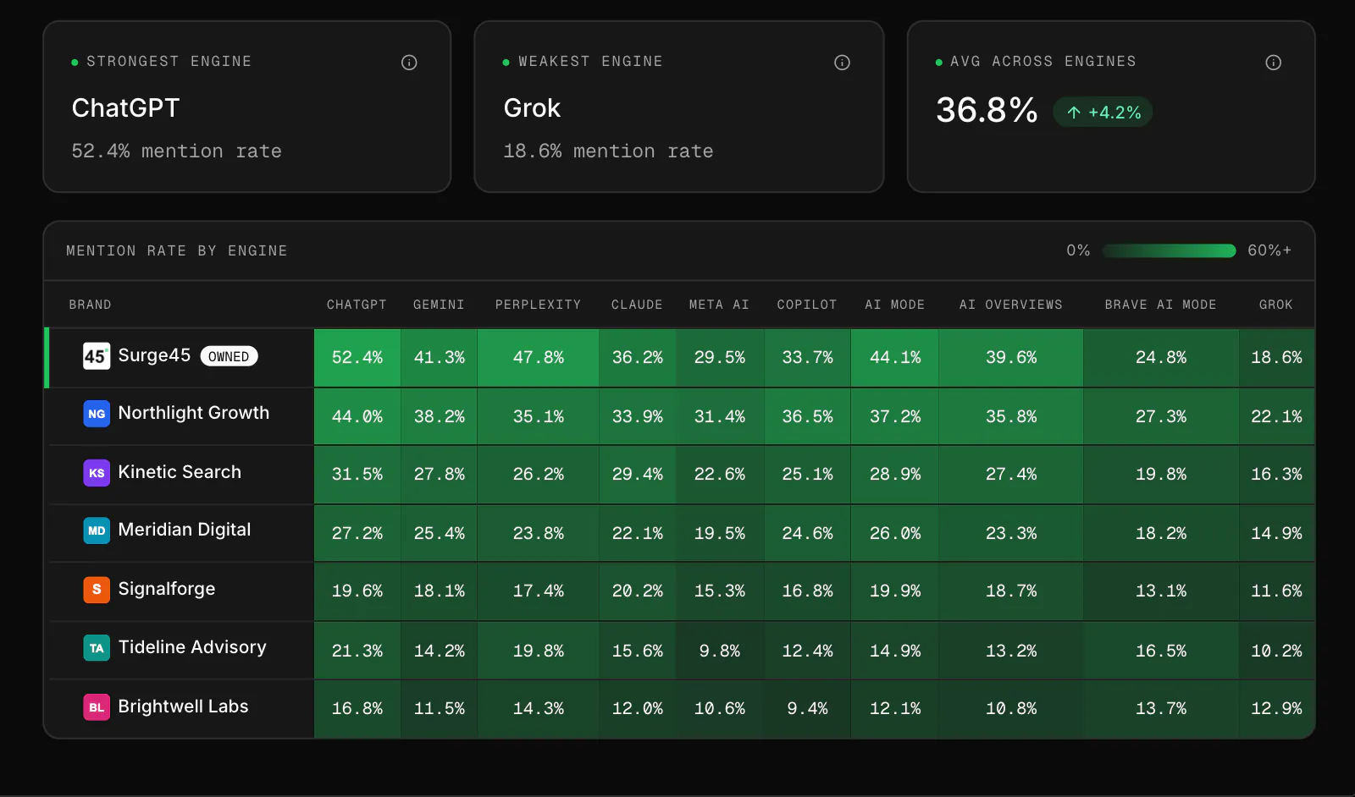Select the Brightwell Labs brand name
Screen dimensions: 1355x797
click(x=183, y=706)
